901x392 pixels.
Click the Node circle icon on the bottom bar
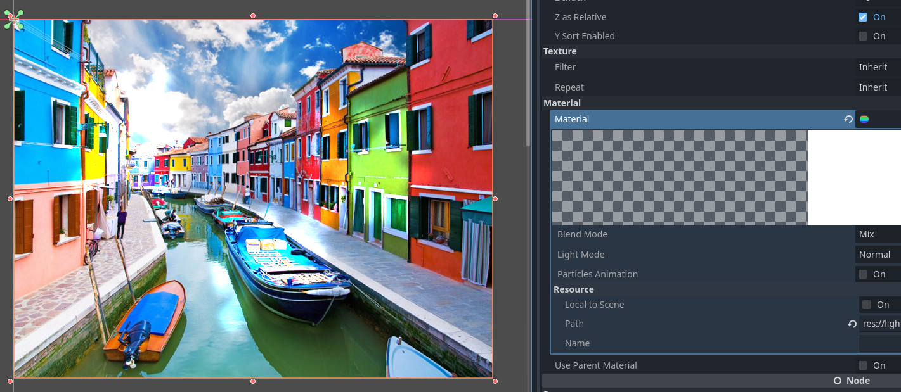pos(837,381)
